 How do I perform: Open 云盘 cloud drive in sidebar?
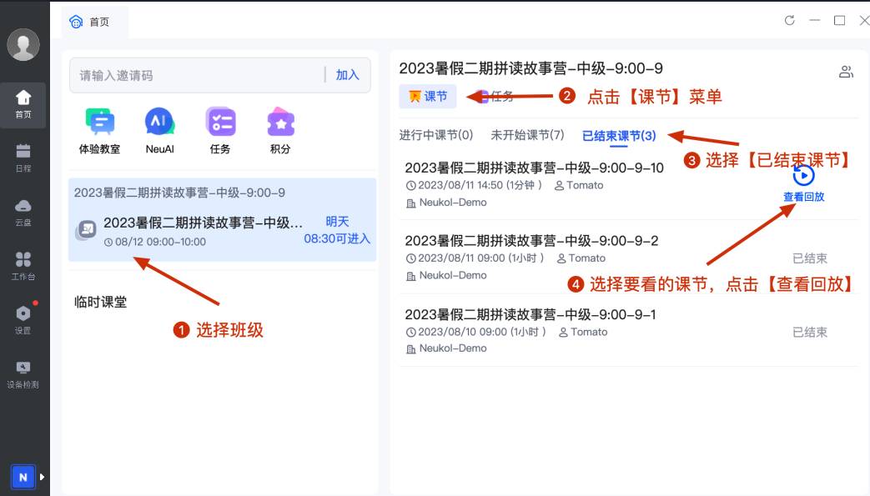click(x=23, y=213)
